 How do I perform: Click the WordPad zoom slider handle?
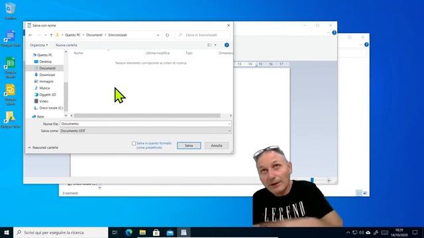click(x=312, y=180)
